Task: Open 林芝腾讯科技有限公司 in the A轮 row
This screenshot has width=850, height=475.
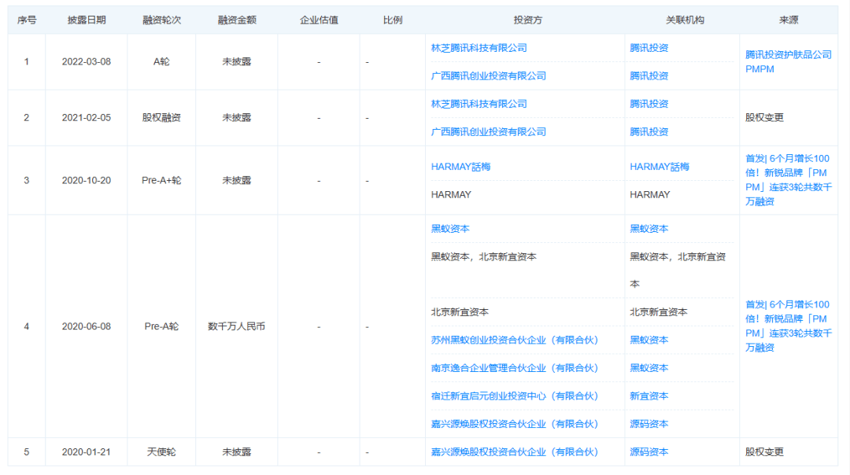Action: pyautogui.click(x=479, y=48)
